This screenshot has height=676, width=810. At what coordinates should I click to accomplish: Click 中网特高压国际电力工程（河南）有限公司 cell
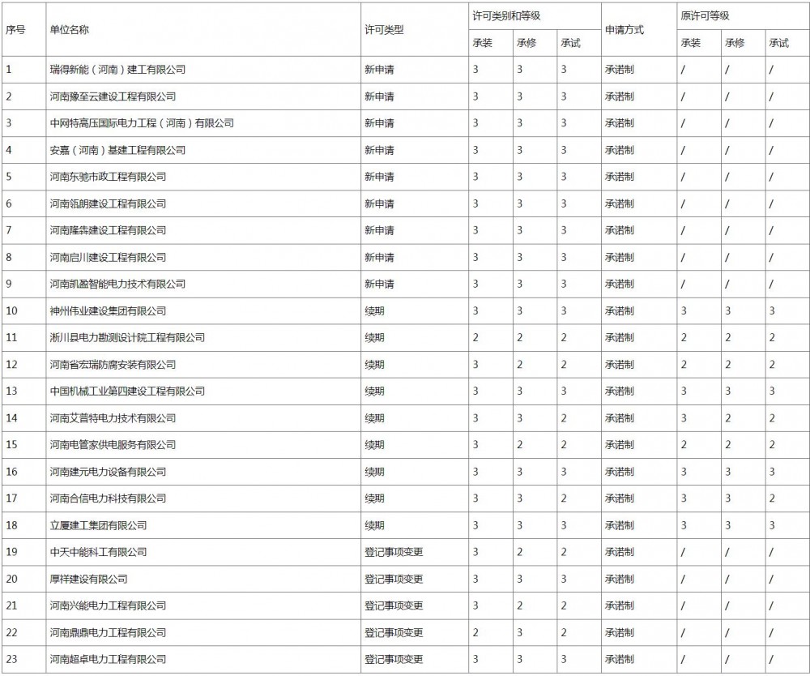click(142, 123)
